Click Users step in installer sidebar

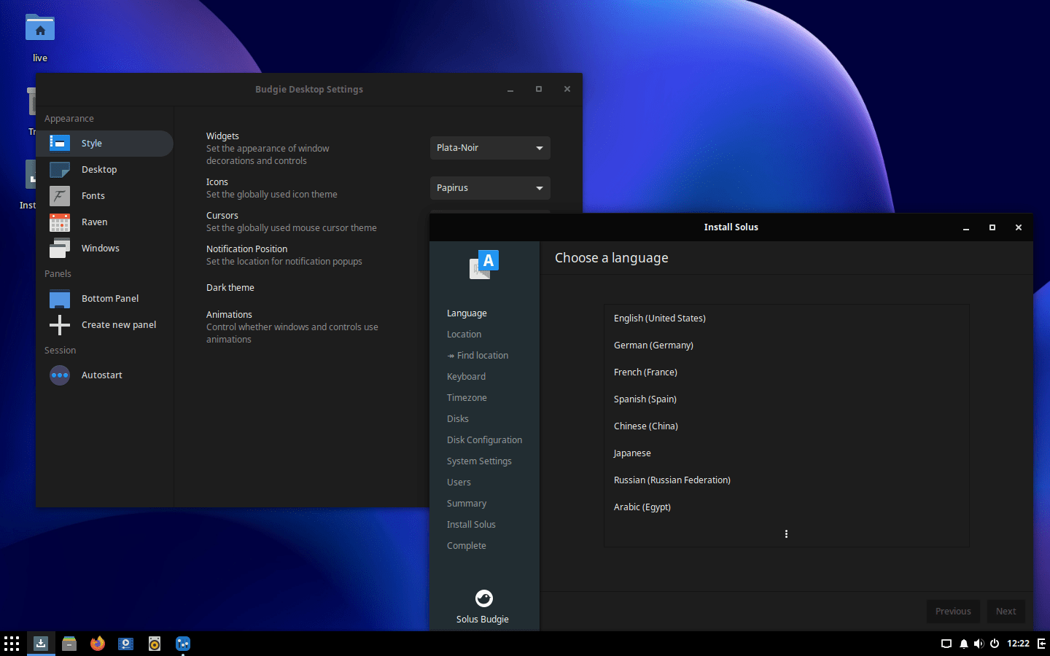coord(459,483)
